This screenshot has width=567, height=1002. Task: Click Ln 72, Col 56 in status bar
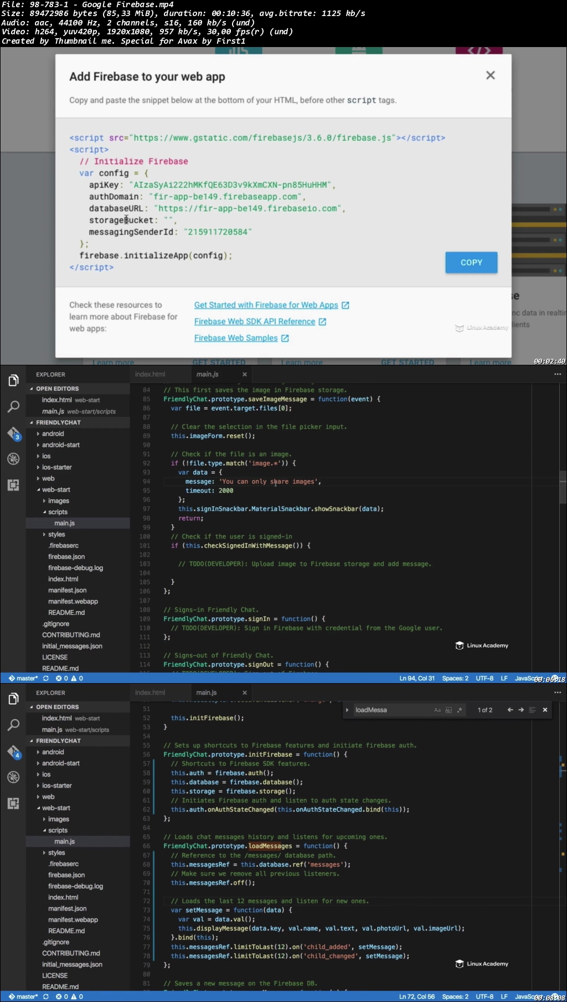tap(417, 996)
